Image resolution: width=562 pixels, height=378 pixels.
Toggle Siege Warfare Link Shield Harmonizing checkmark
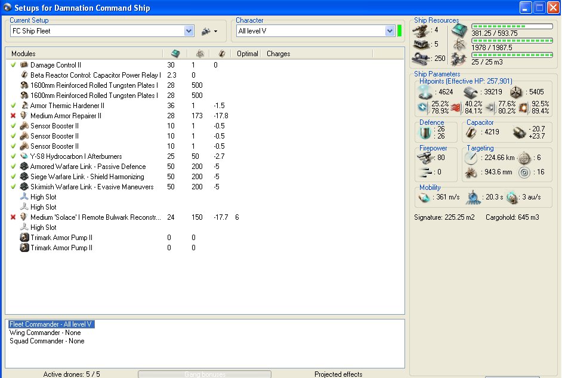[13, 177]
